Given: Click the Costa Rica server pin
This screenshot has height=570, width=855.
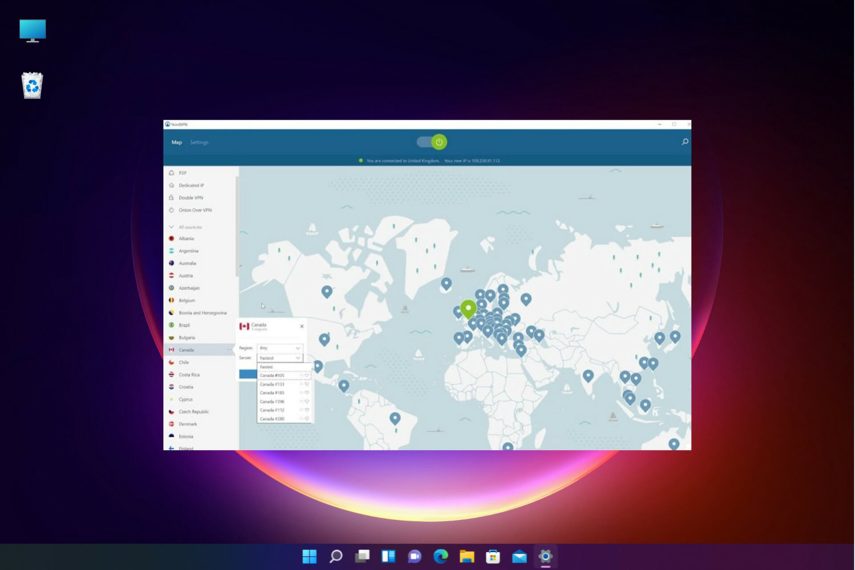Looking at the screenshot, I should pyautogui.click(x=344, y=385).
